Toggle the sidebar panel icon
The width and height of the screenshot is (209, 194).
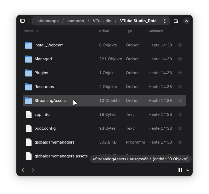point(22,21)
